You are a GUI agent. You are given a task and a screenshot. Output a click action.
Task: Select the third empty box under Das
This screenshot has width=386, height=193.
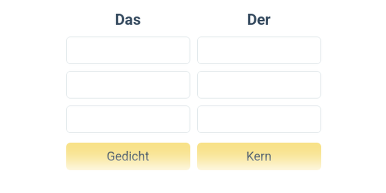(128, 119)
